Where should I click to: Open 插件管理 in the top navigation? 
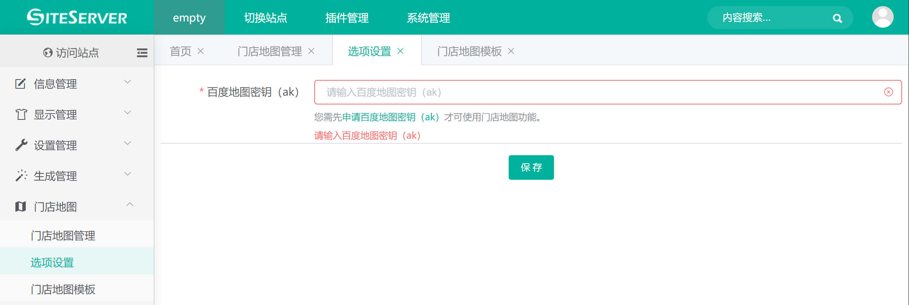(347, 18)
